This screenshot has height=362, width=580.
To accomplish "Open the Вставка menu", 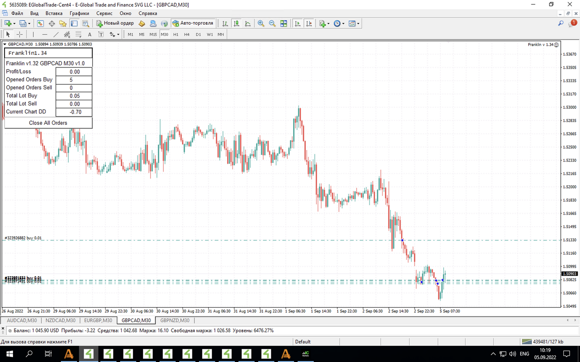I will click(x=54, y=13).
